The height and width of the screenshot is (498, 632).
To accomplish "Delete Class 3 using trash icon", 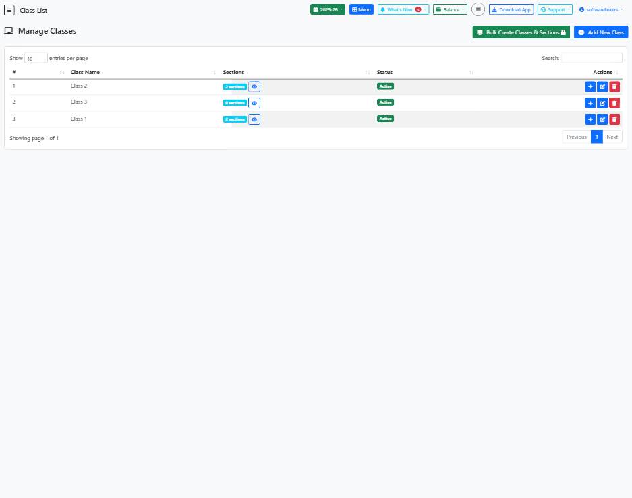I will point(614,103).
